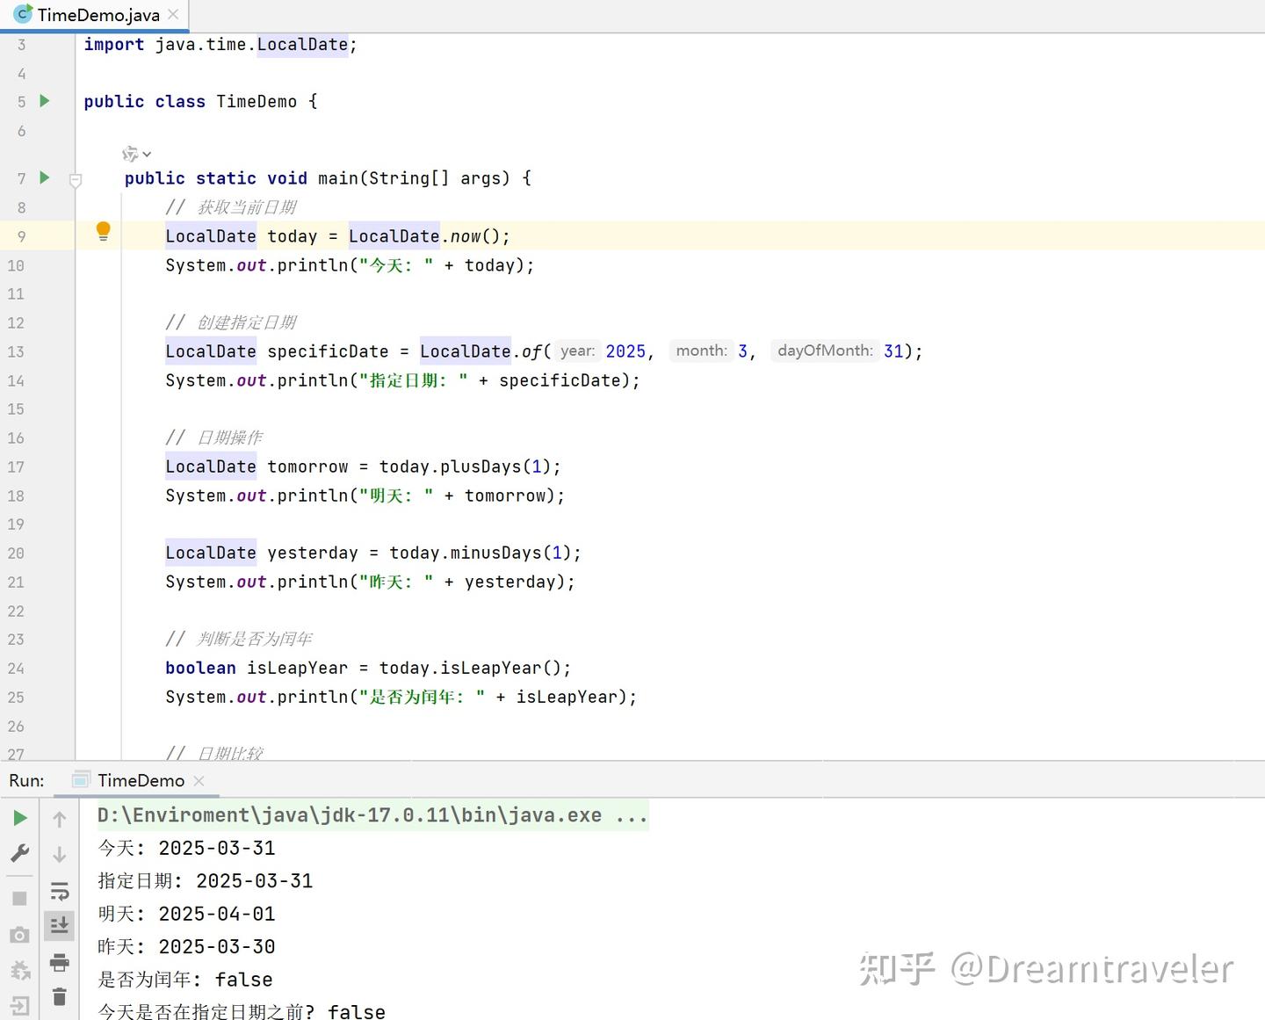Click the stop square in the Run toolbar
This screenshot has height=1020, width=1265.
[x=19, y=899]
